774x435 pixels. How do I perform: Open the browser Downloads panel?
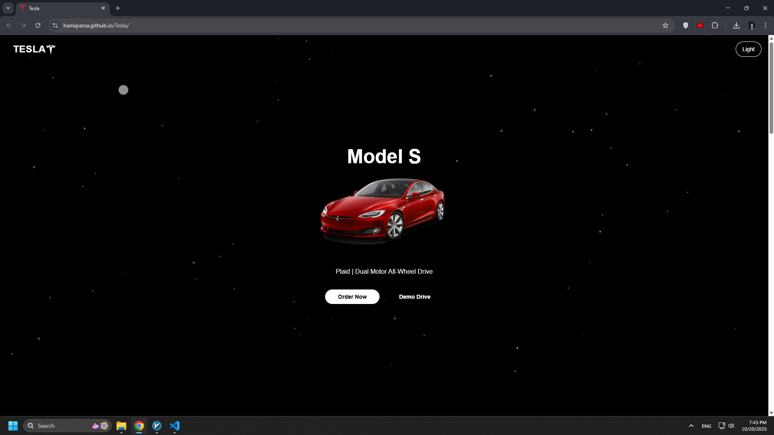(736, 25)
